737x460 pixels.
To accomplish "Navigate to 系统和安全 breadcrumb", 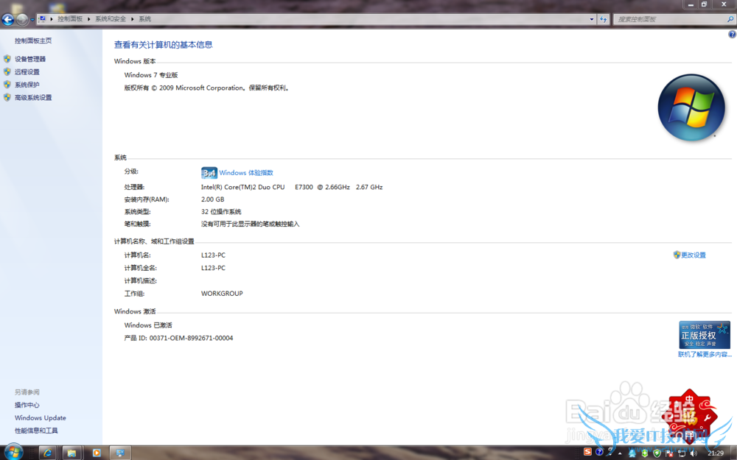I will pyautogui.click(x=111, y=19).
